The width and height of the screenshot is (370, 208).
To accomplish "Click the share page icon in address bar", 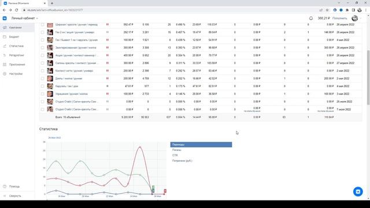I will [321, 10].
